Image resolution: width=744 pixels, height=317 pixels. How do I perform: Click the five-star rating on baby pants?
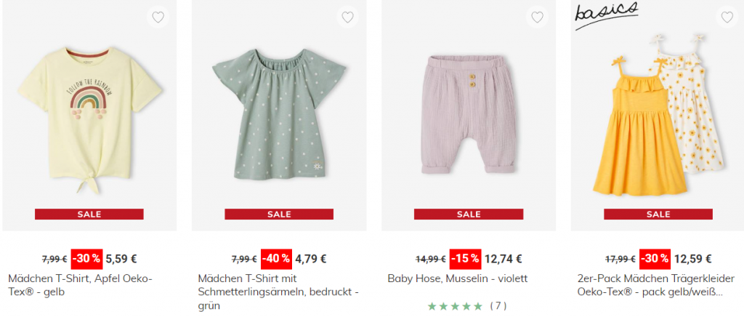point(455,306)
